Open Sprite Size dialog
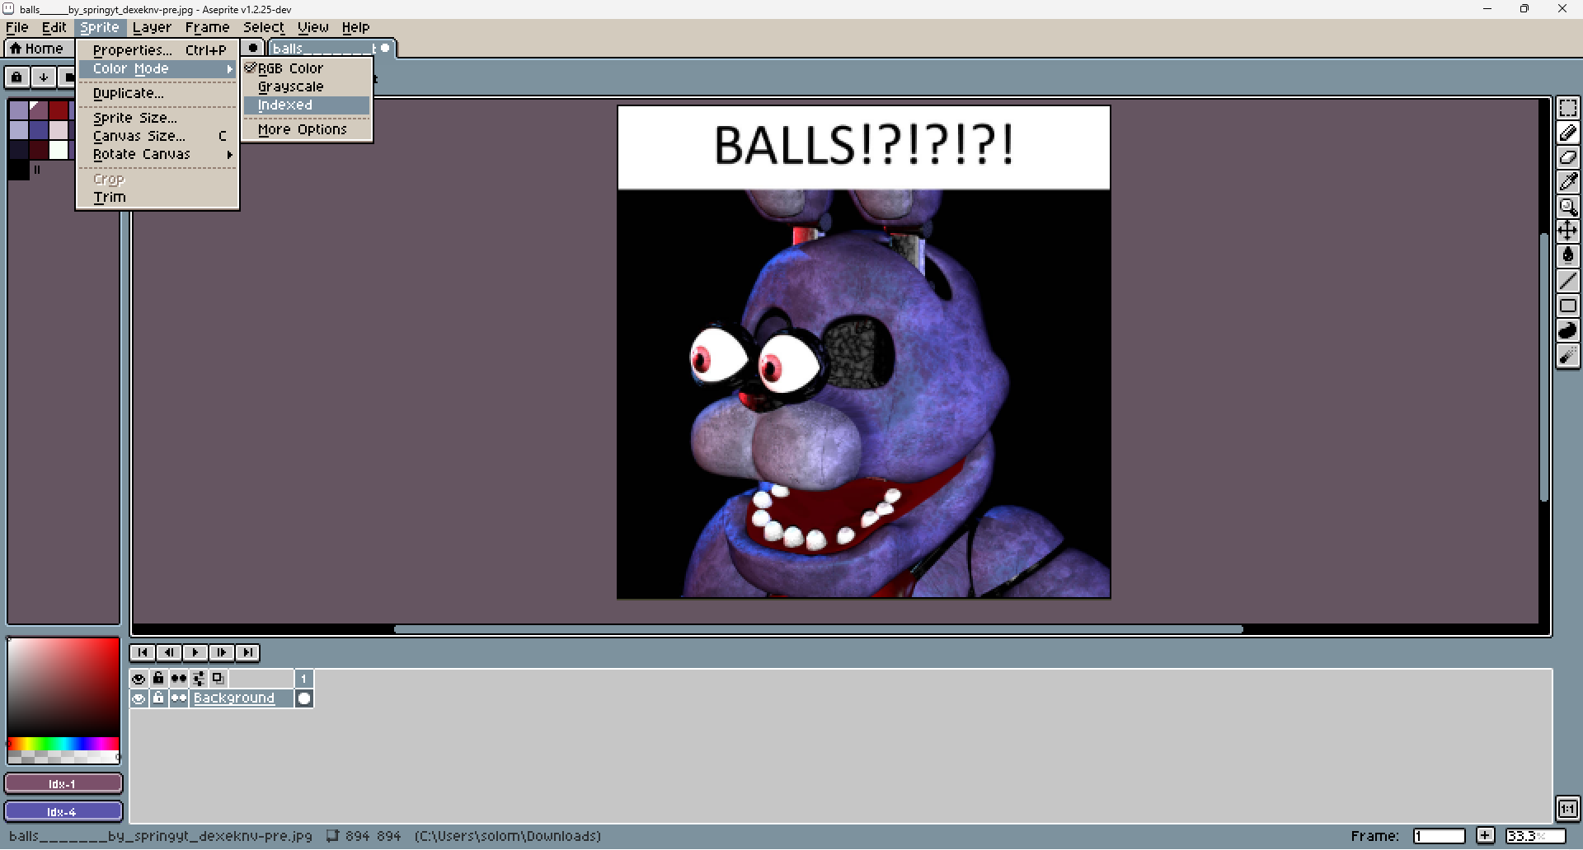Screen dimensions: 1583x850 tap(157, 118)
